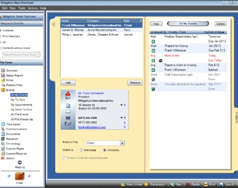Viewport: 238px width, 188px height.
Task: Select the Individual radio button
Action: 81,150
